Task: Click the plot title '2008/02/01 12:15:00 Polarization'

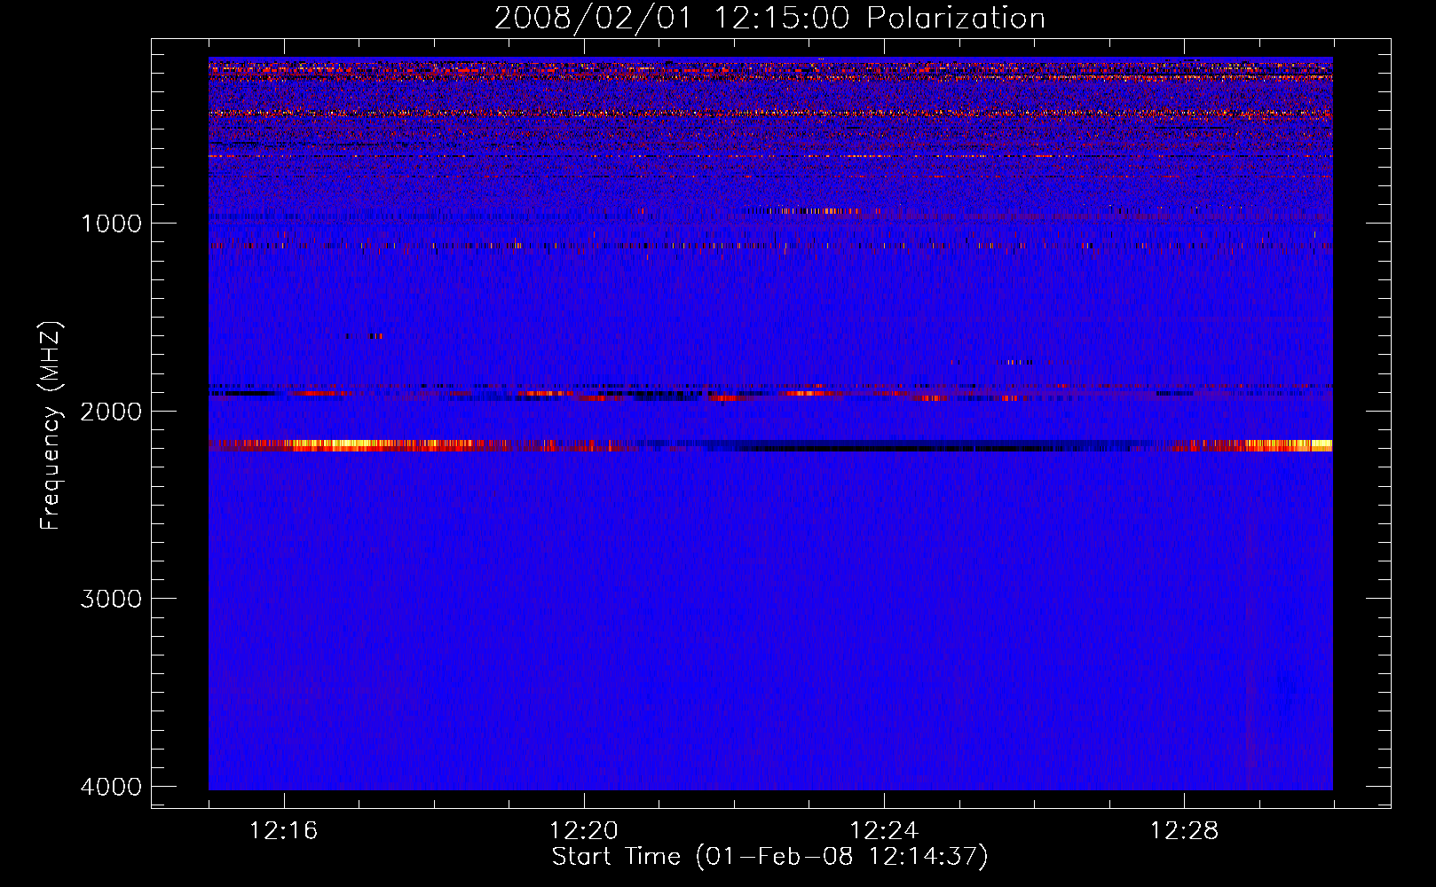Action: click(x=769, y=19)
